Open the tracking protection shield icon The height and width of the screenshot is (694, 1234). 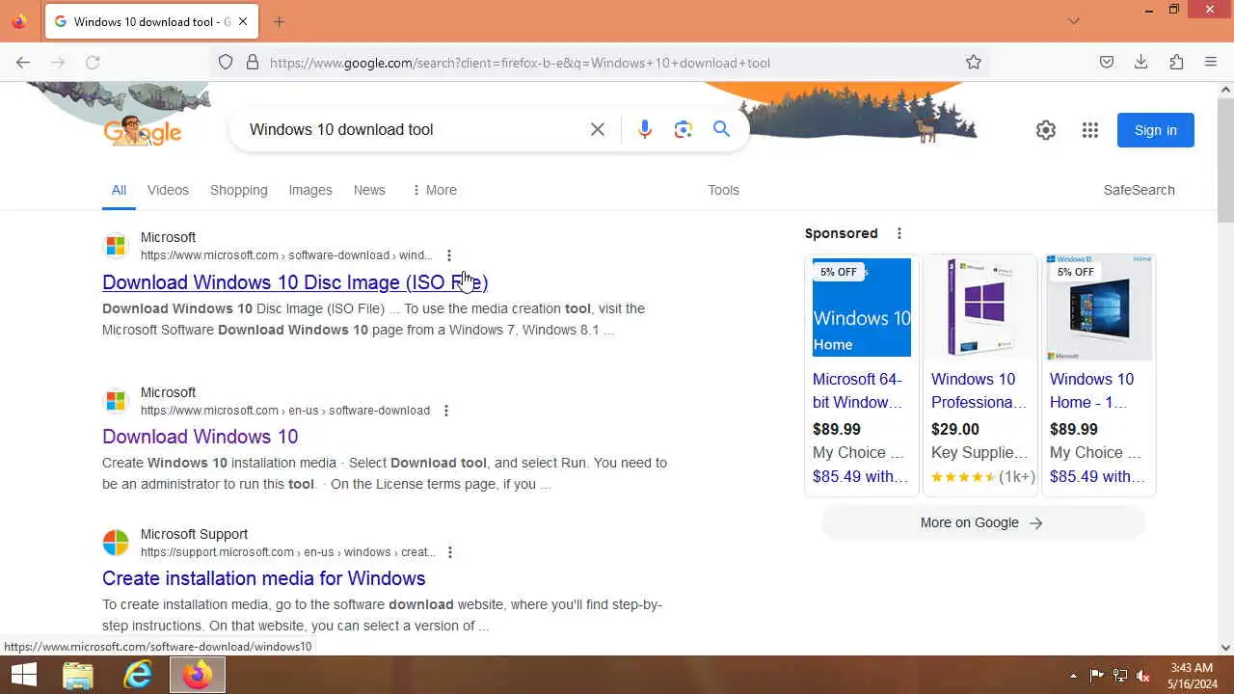pos(226,63)
